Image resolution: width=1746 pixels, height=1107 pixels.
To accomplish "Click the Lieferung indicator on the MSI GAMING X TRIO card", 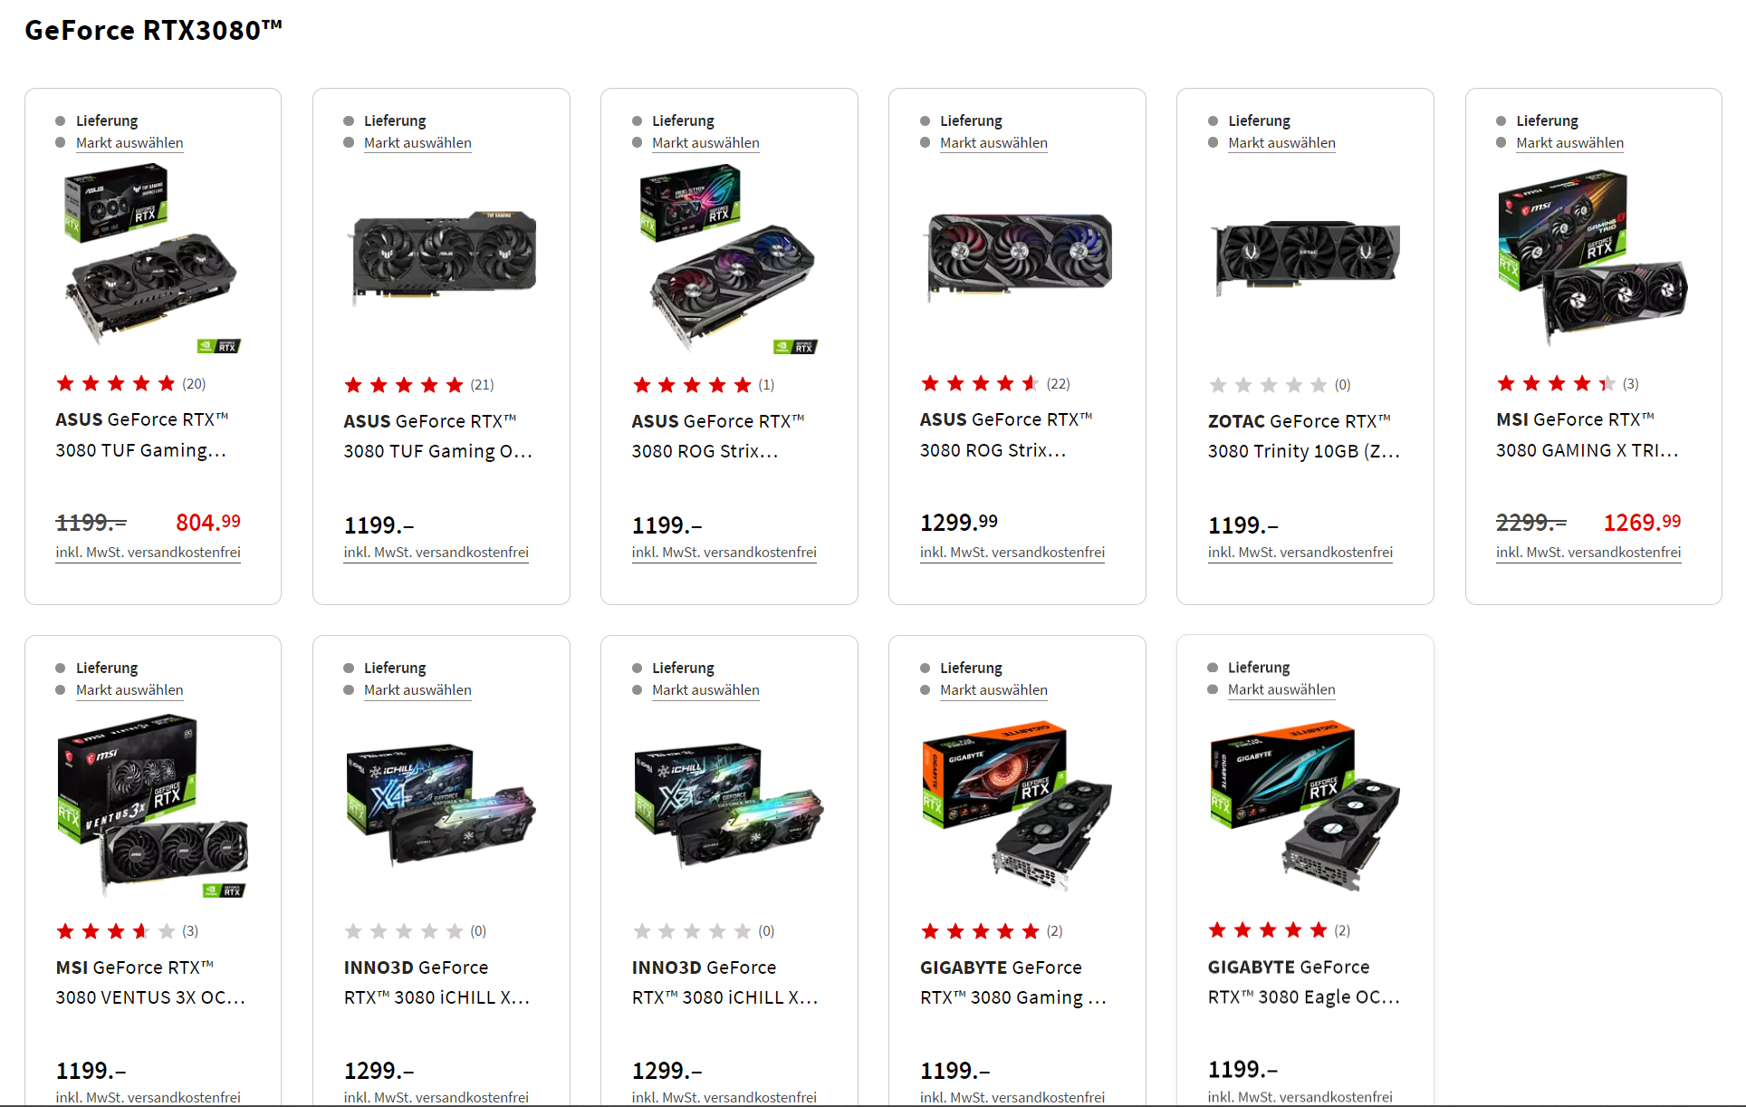I will click(x=1547, y=120).
